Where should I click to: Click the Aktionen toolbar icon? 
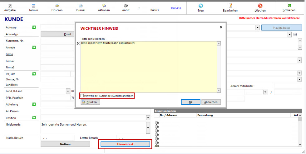(x=104, y=6)
